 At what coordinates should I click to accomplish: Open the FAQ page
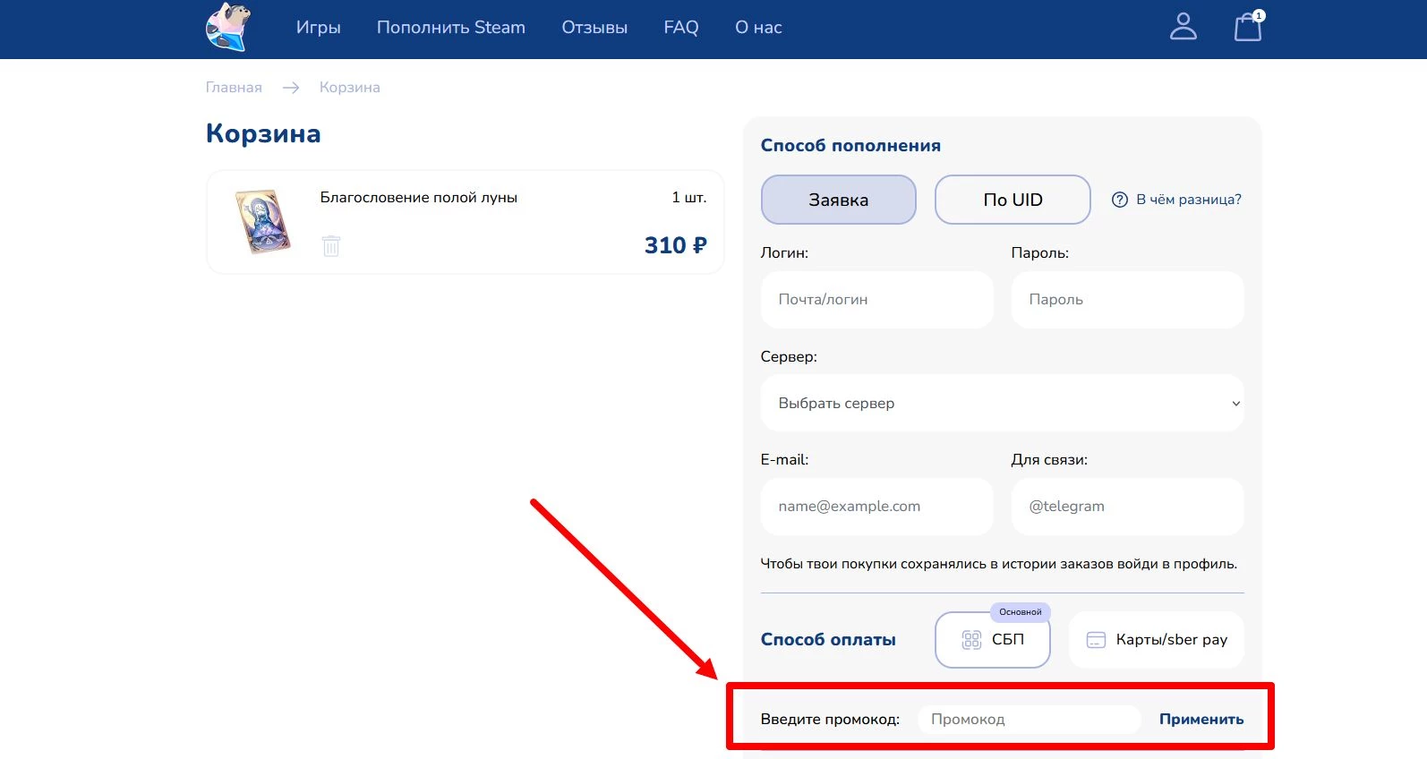click(680, 28)
